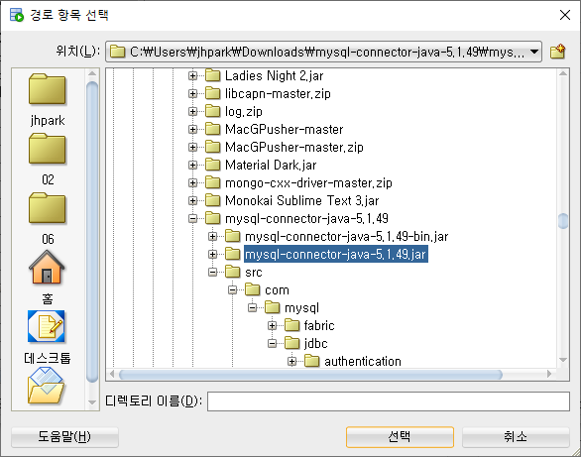Click folder icon of MacGPusher-master

click(x=213, y=129)
